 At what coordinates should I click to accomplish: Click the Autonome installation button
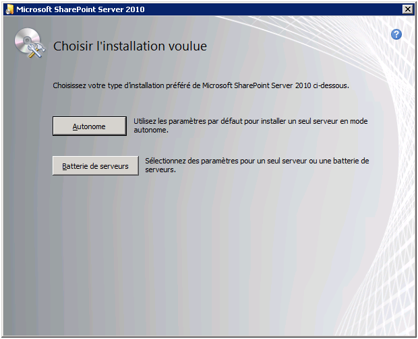pos(90,126)
